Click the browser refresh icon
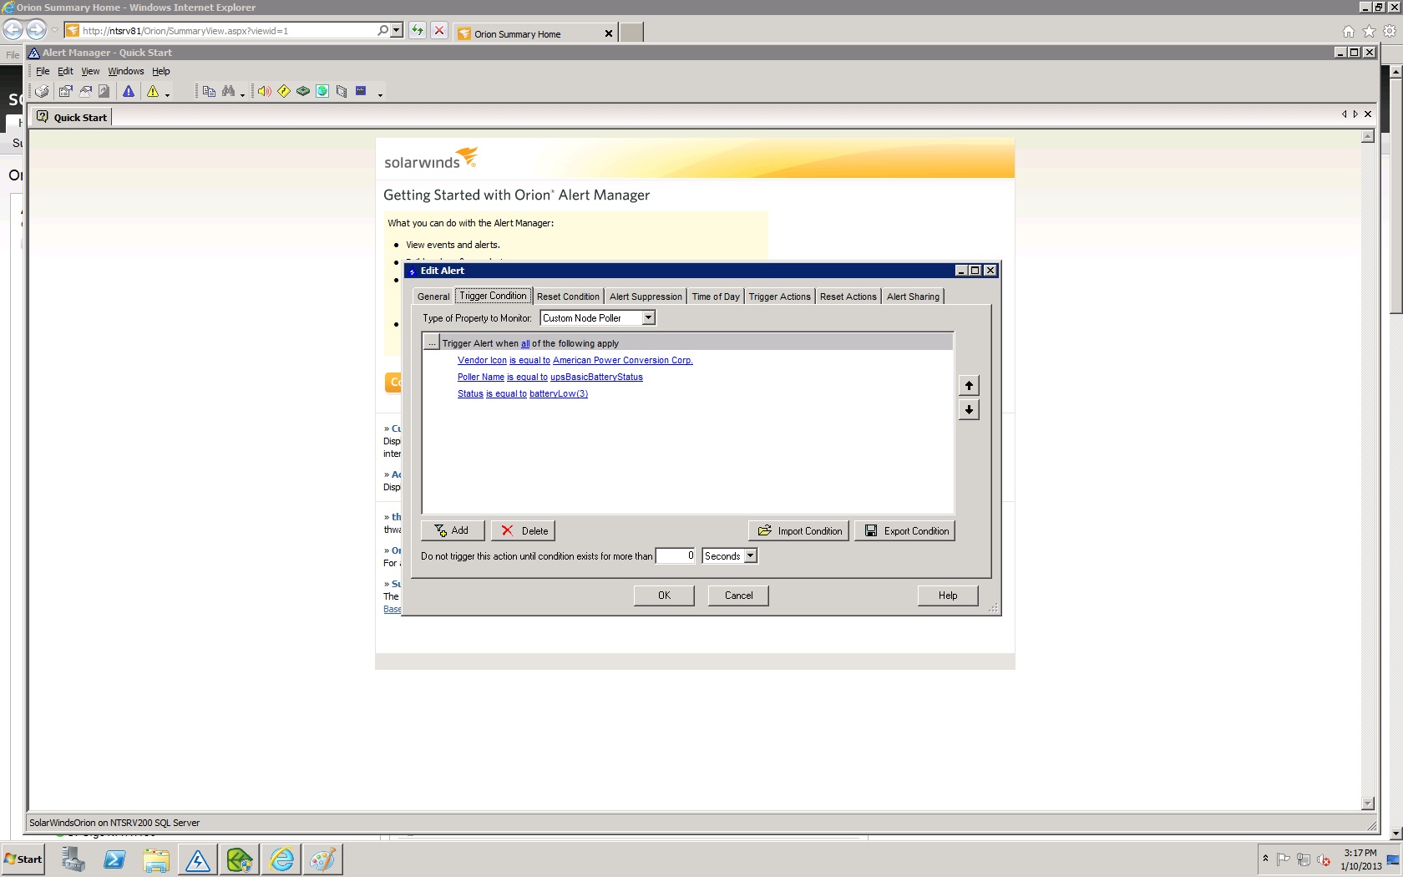 coord(417,31)
